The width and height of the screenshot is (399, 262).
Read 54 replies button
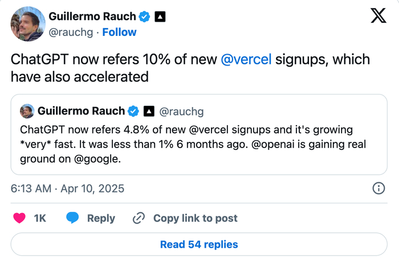pyautogui.click(x=199, y=244)
